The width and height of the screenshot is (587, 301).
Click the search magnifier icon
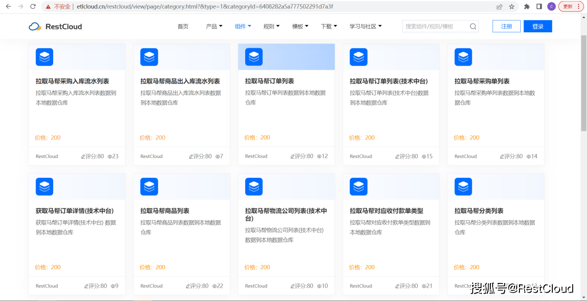pos(473,26)
